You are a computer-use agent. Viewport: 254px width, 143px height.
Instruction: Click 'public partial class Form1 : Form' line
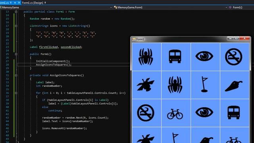click(x=49, y=12)
